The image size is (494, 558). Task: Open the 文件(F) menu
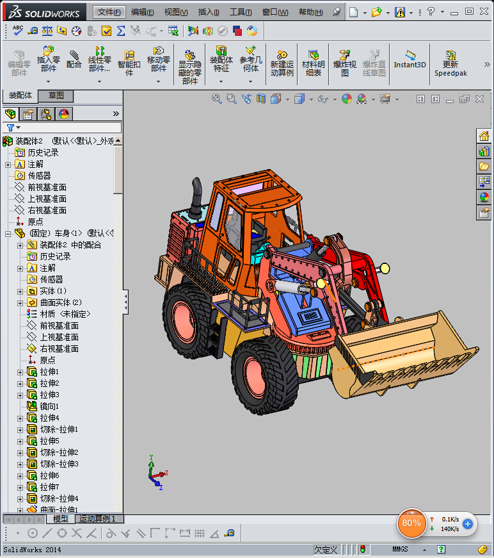pos(109,12)
